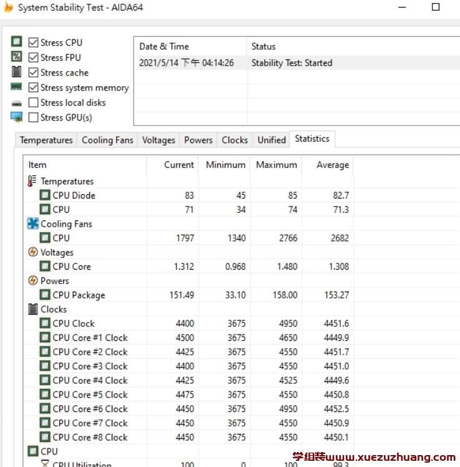Maximize the AIDA64 window
Screen dimensions: 460x467
click(x=436, y=7)
